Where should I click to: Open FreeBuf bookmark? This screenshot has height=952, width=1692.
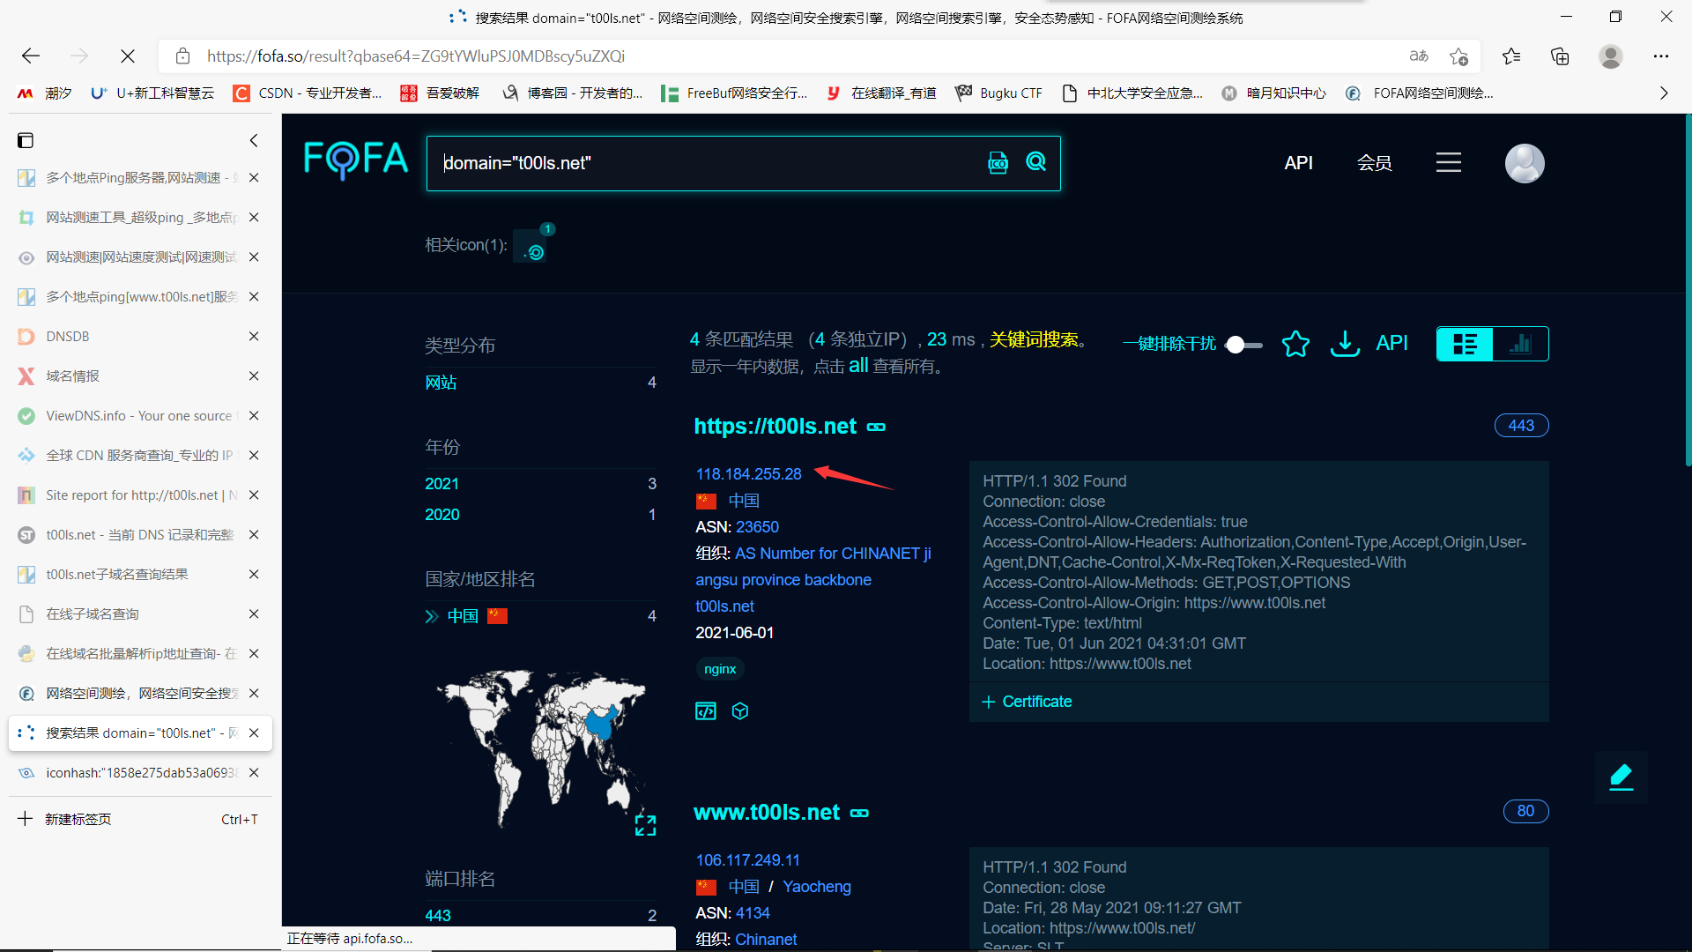(x=734, y=93)
